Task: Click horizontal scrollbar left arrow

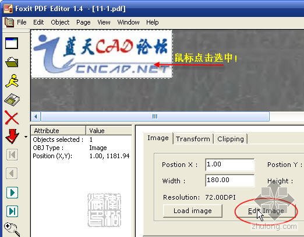Action: point(36,117)
